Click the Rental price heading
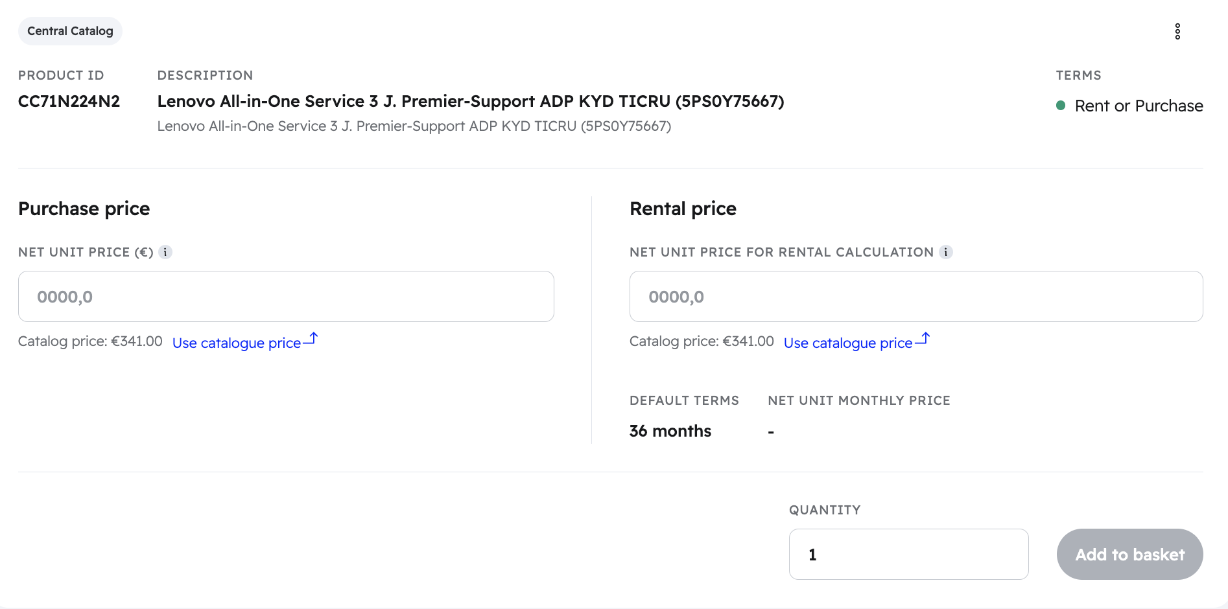 coord(683,209)
